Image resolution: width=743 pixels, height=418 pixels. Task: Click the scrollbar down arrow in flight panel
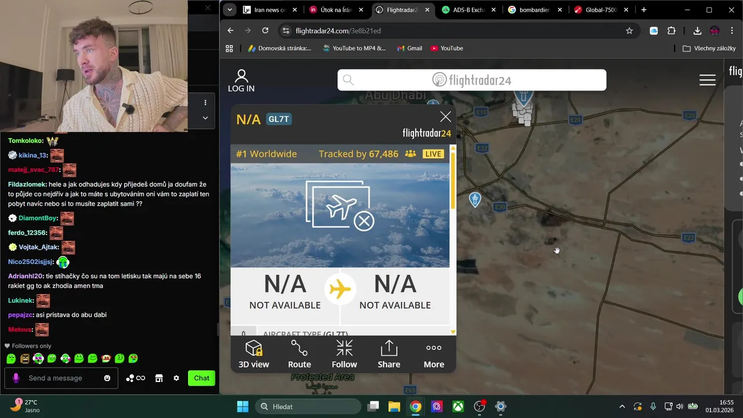[453, 332]
